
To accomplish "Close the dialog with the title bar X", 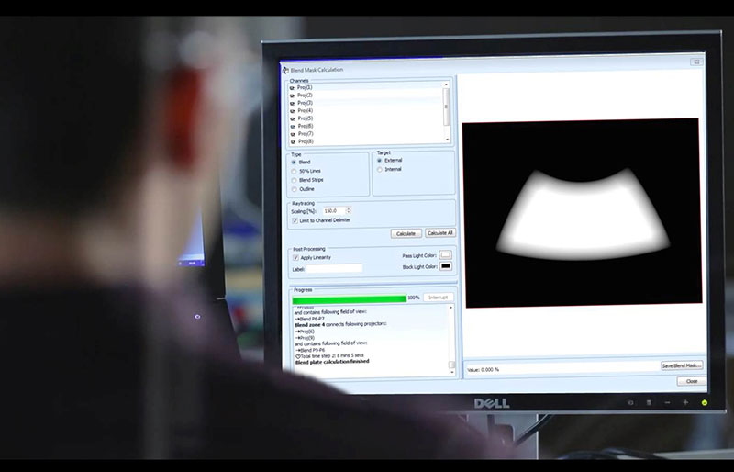I will 696,62.
